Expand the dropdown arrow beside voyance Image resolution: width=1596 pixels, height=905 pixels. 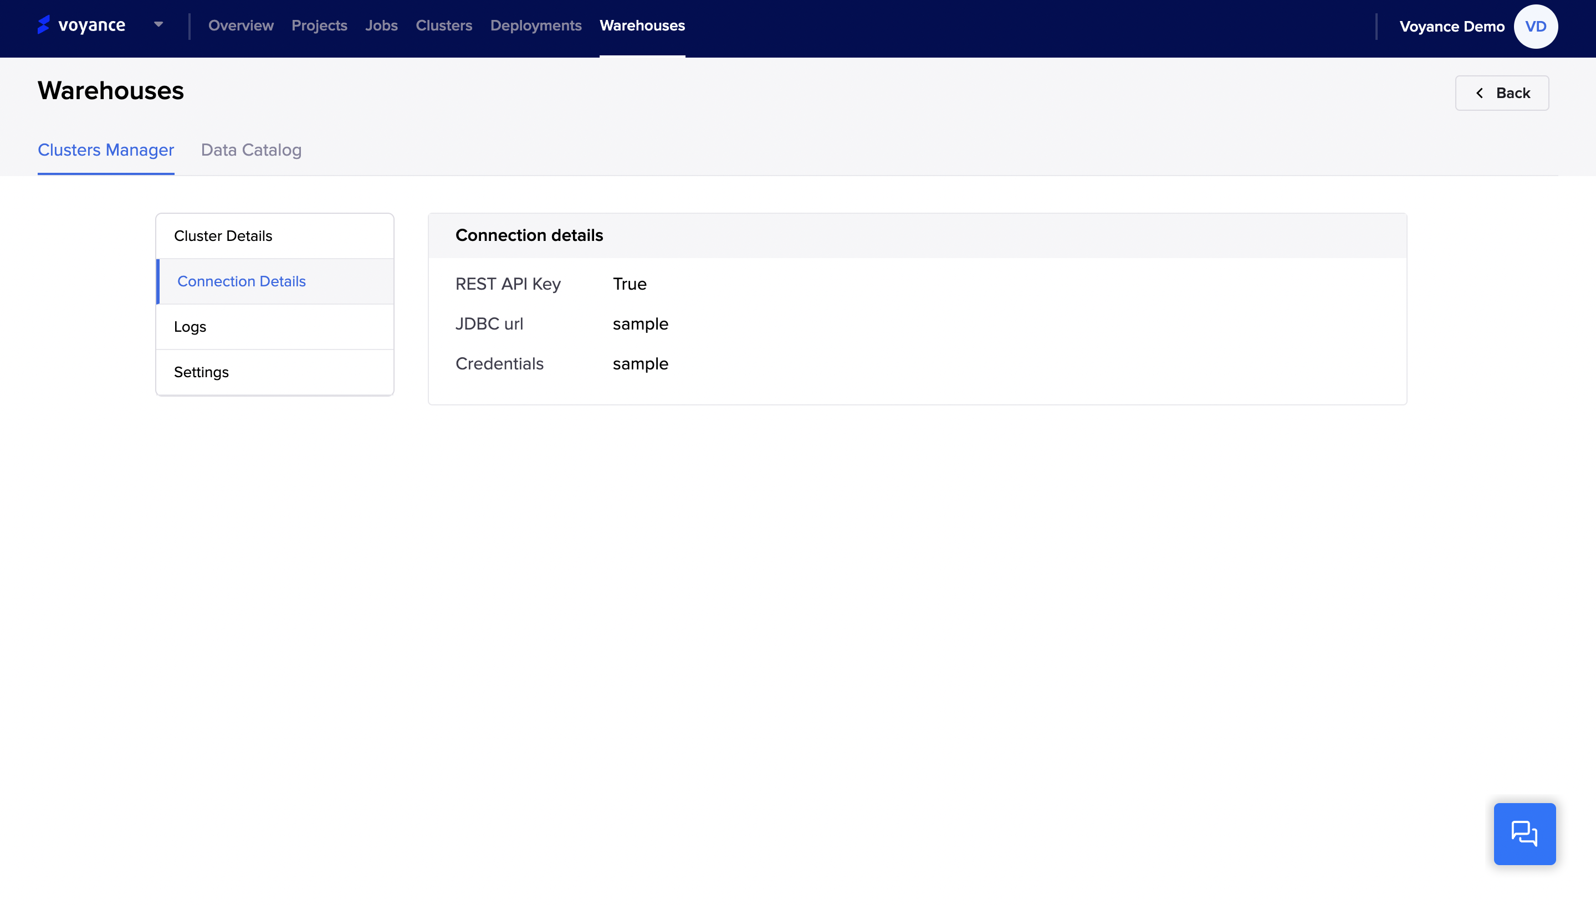coord(158,25)
